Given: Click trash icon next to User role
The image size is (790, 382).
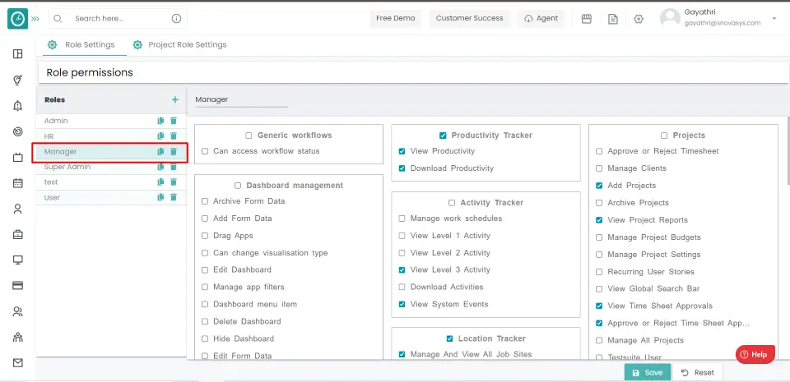Looking at the screenshot, I should click(173, 197).
